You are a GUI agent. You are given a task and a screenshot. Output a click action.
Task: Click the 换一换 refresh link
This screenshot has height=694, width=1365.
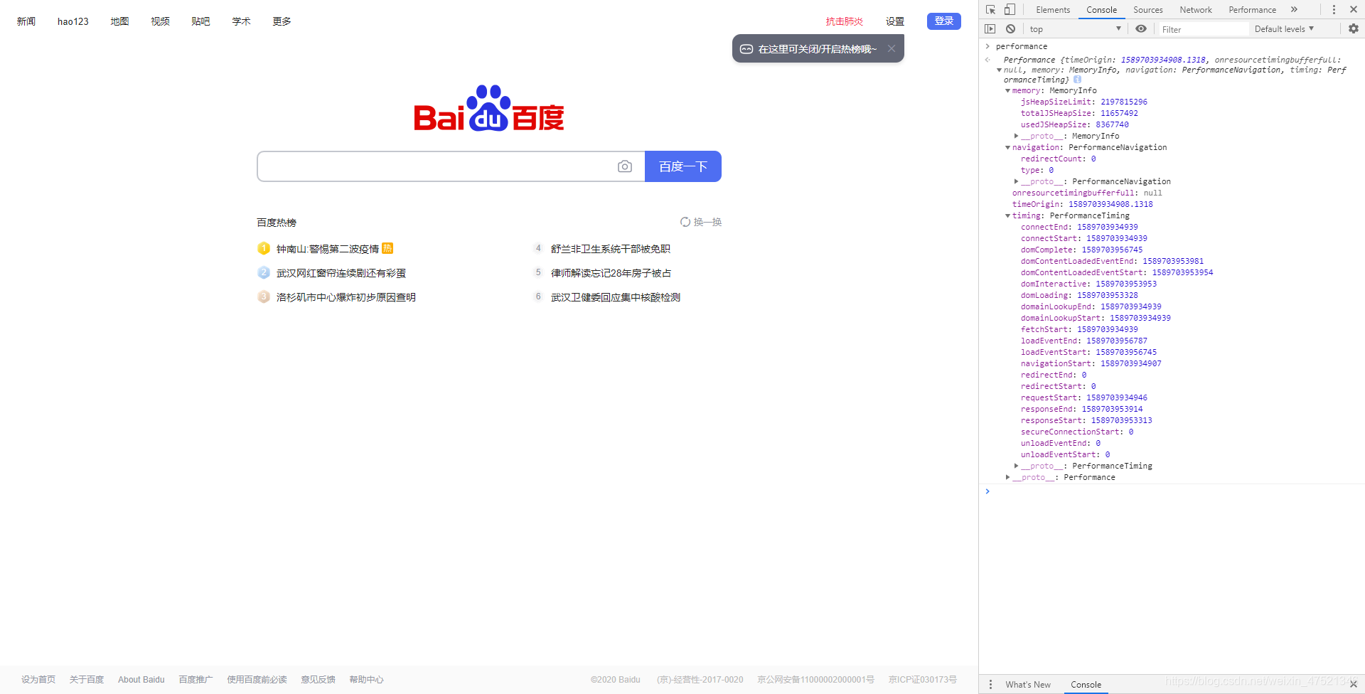point(707,222)
